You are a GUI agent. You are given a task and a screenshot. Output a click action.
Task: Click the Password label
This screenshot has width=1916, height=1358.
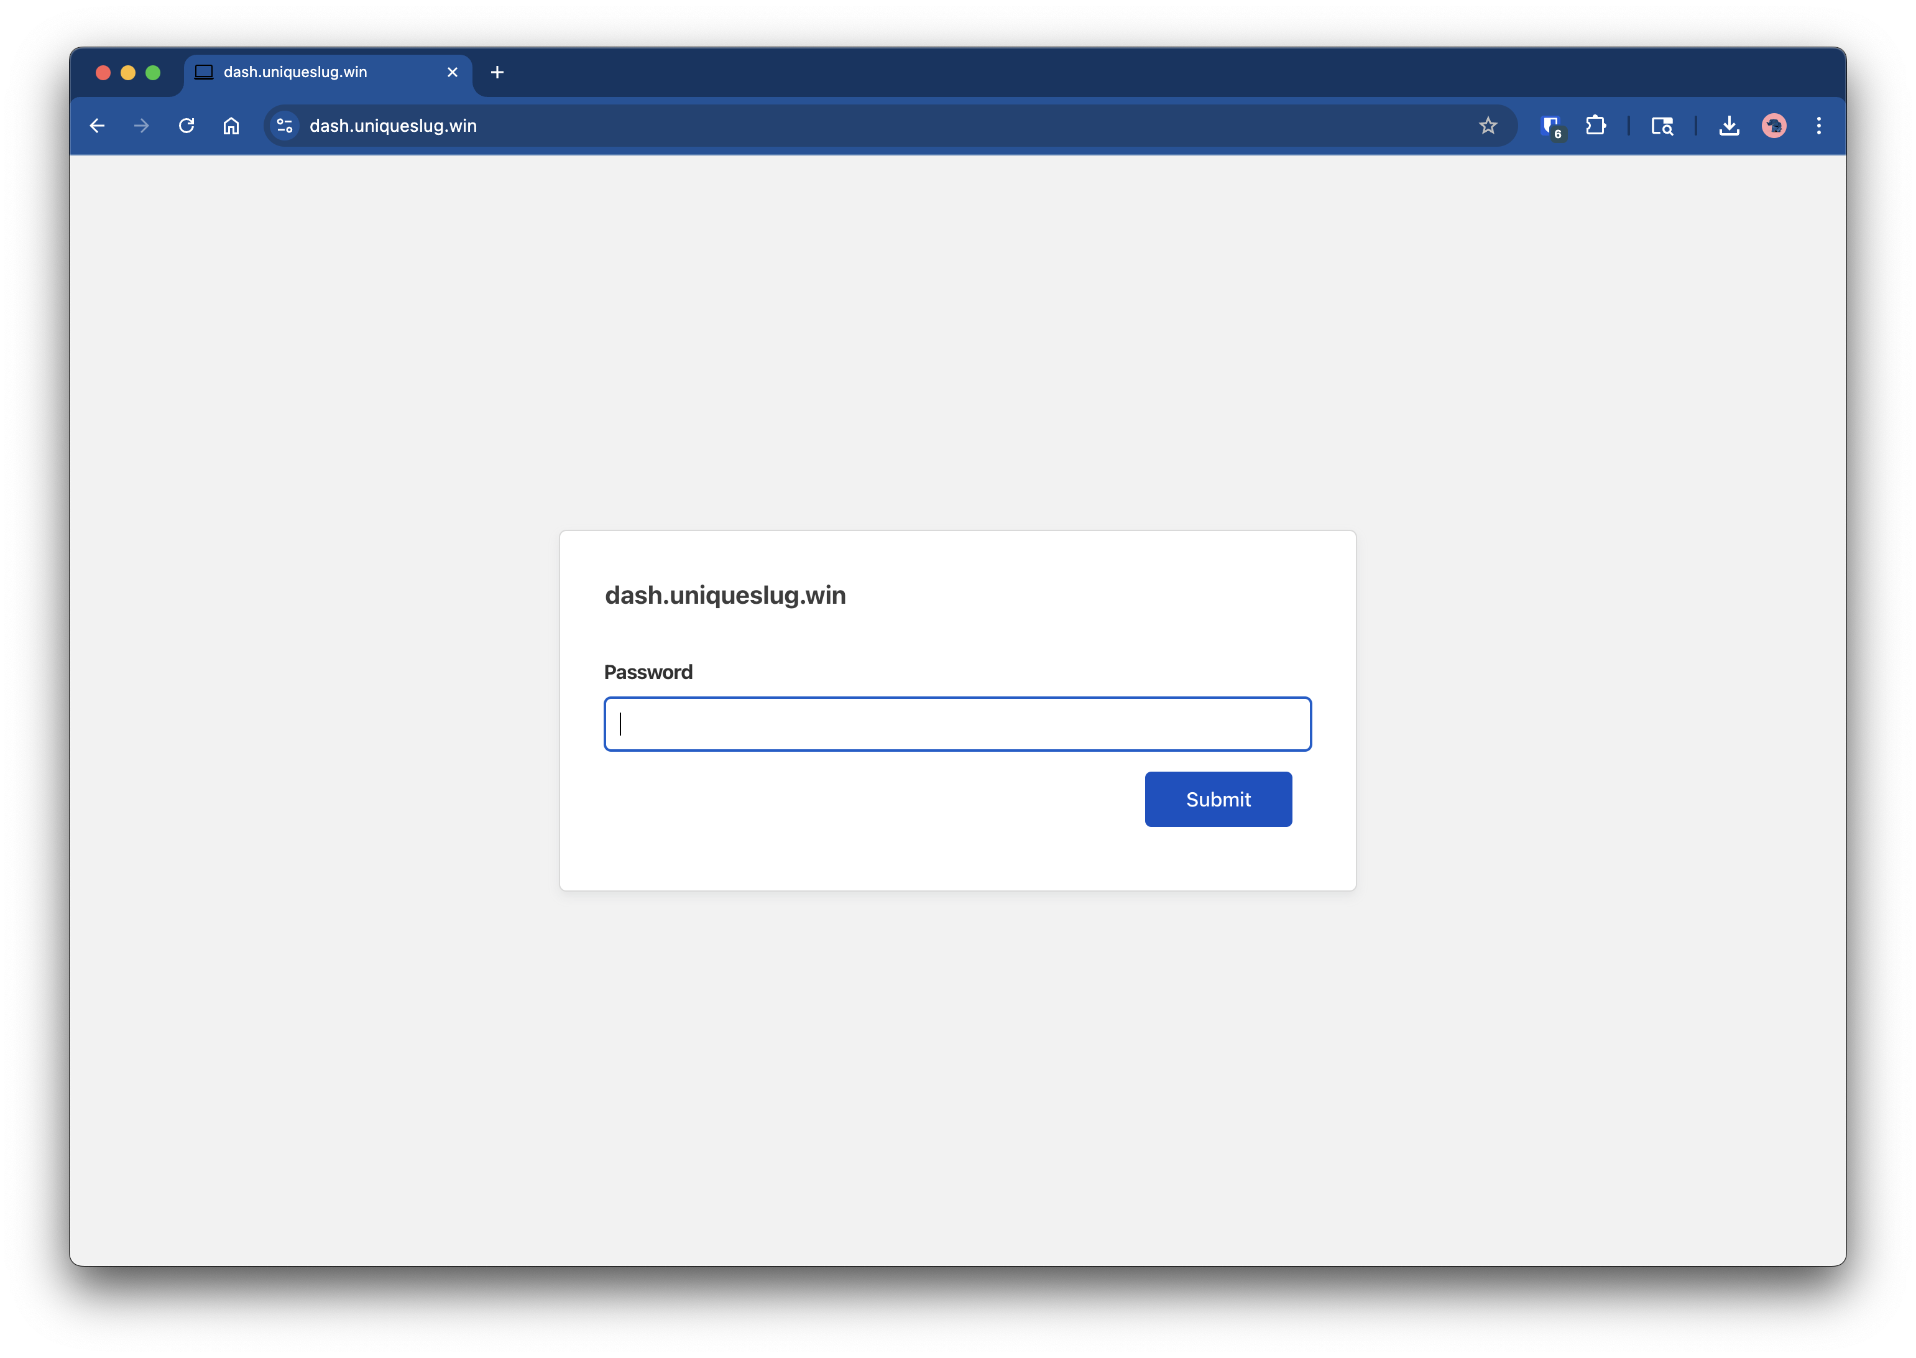click(x=648, y=672)
